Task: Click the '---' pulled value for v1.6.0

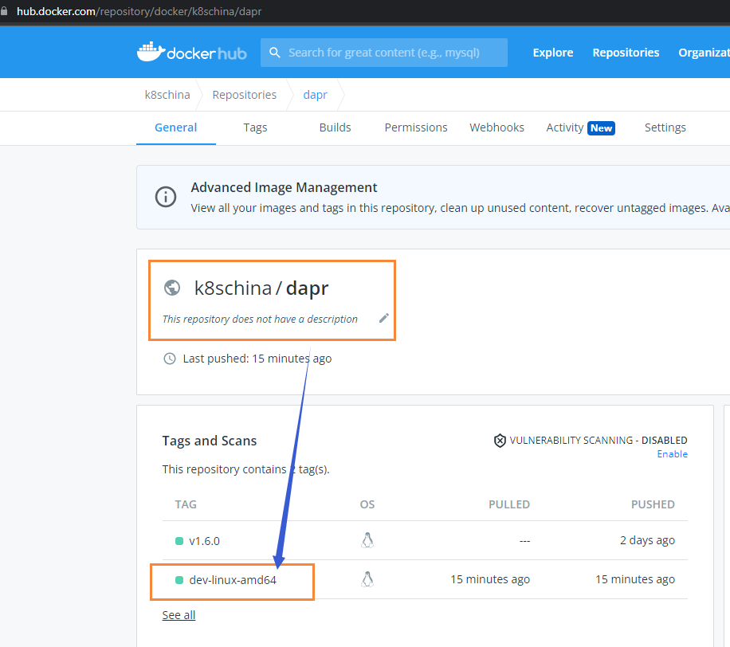Action: (x=524, y=541)
